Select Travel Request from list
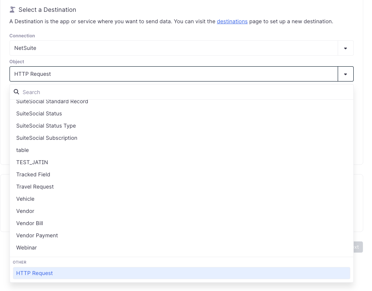 [35, 187]
